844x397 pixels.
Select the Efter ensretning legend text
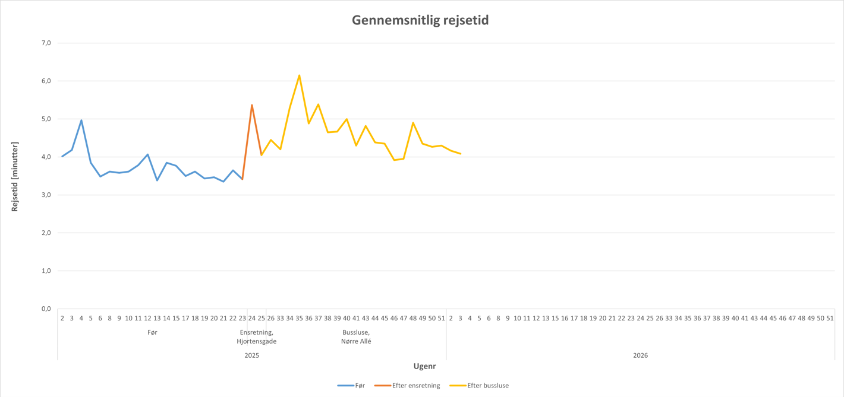416,386
